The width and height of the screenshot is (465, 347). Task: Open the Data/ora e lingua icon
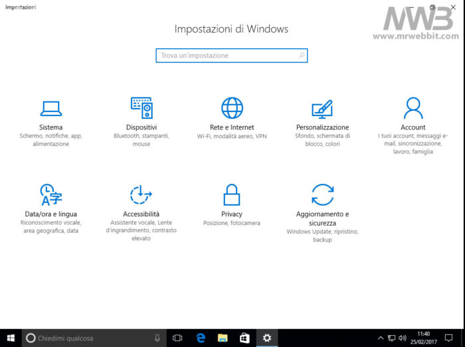click(50, 195)
